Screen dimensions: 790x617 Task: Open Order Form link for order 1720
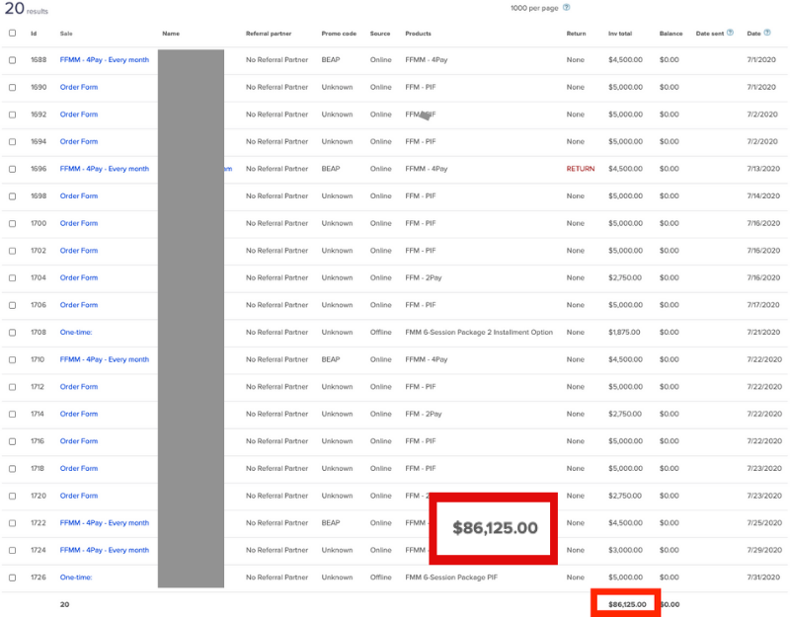[x=79, y=496]
